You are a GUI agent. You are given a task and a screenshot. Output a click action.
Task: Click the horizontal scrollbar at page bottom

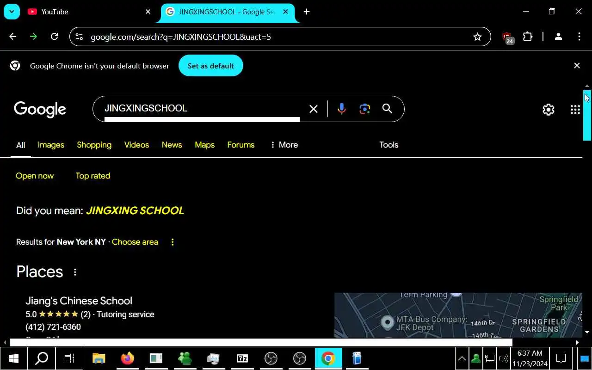[261, 343]
